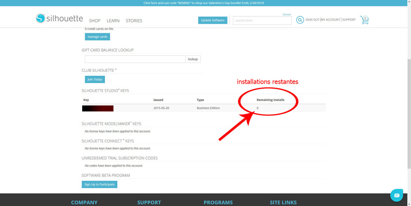Click the lookup button
This screenshot has height=206, width=411.
click(193, 59)
